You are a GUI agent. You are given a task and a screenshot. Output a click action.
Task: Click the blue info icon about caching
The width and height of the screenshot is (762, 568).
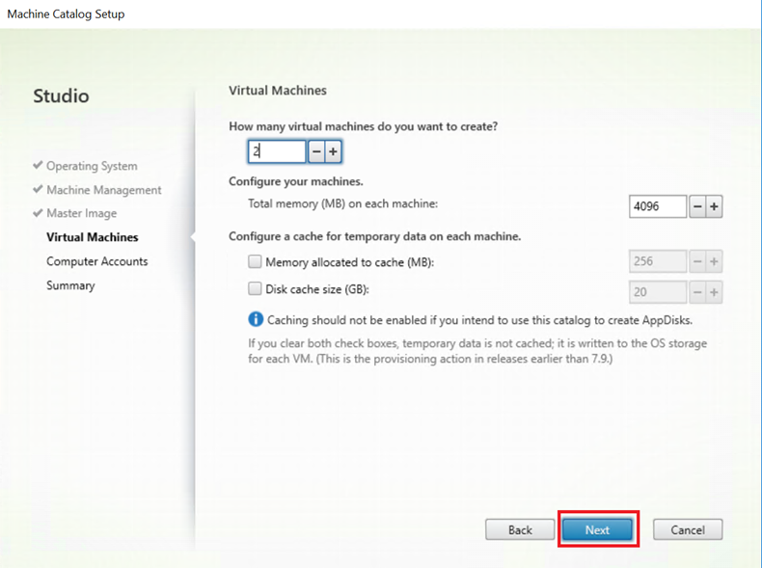(256, 319)
